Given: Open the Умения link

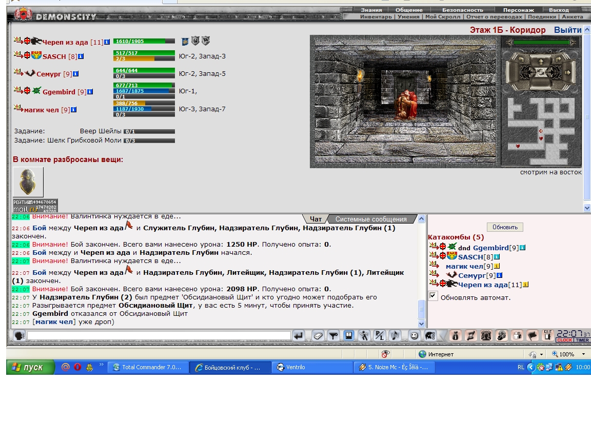Looking at the screenshot, I should pos(408,16).
